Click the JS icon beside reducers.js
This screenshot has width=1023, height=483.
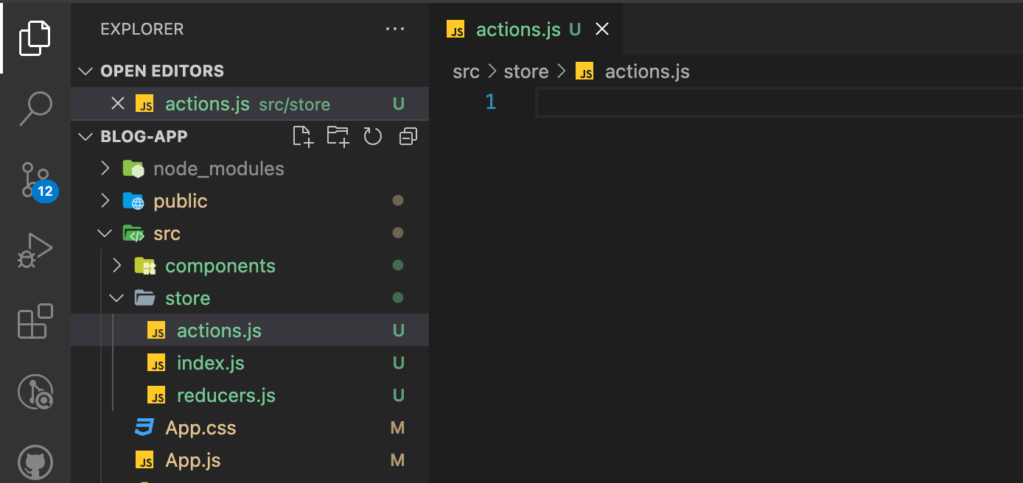156,395
